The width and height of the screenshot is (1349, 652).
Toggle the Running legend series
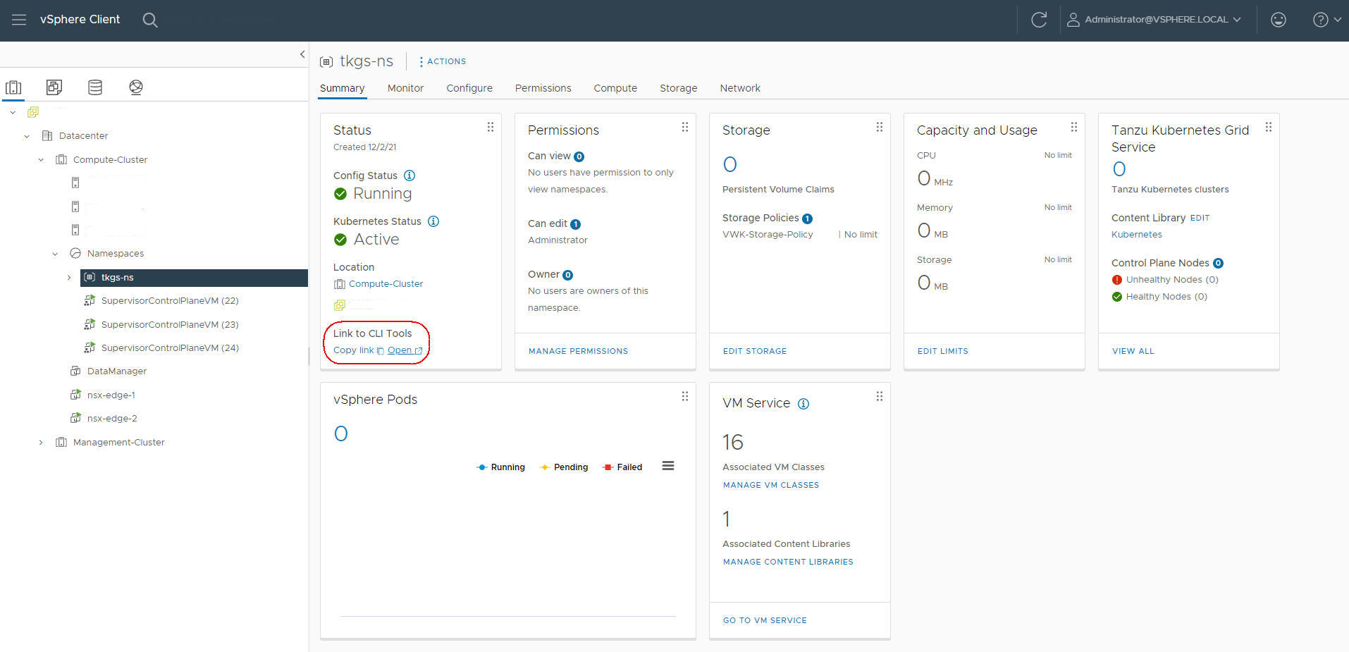click(501, 467)
